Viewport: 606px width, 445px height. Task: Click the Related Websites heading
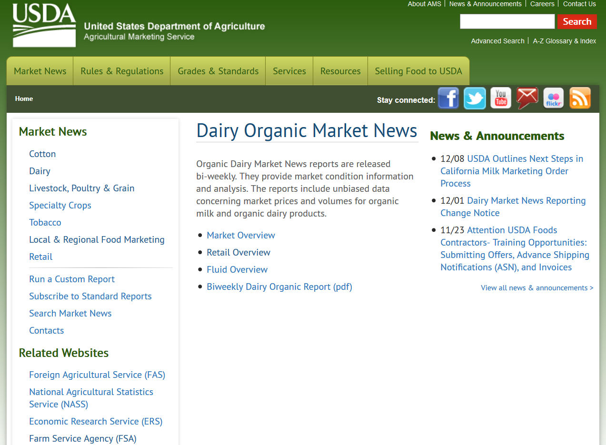click(x=64, y=353)
